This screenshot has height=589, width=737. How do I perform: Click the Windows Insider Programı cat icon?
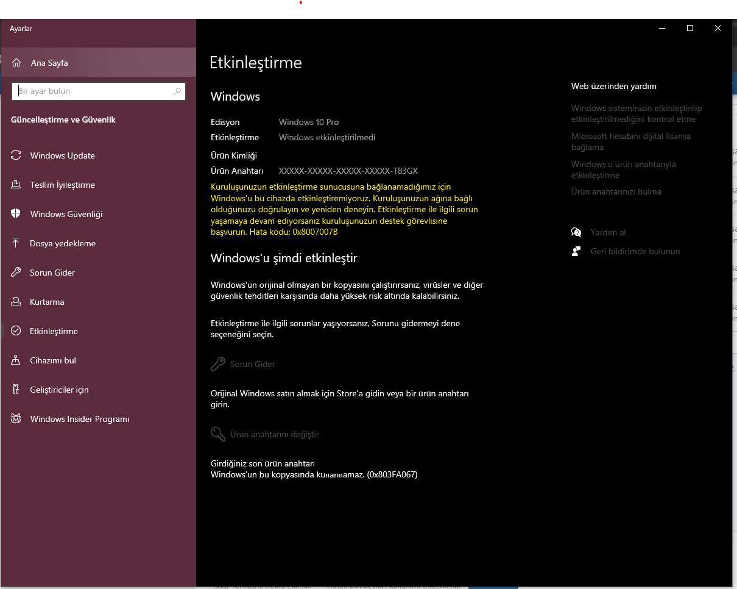pos(16,419)
